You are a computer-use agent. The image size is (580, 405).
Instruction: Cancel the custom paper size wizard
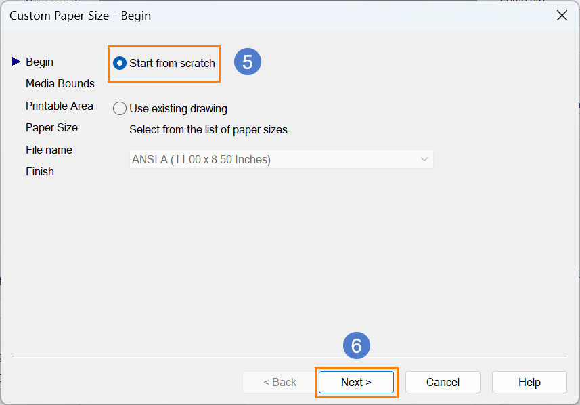(x=443, y=383)
